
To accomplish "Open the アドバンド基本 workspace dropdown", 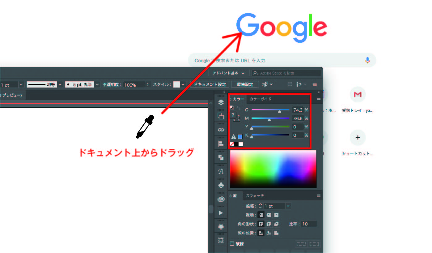I will pyautogui.click(x=228, y=73).
